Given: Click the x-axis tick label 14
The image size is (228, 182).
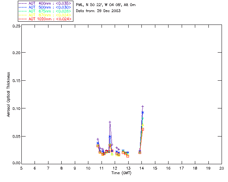Looking at the screenshot, I should (x=142, y=168).
